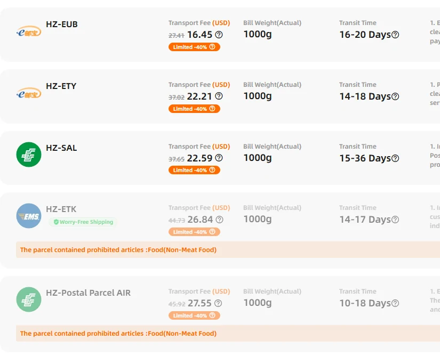Select the HZ-EUB shipping line name
This screenshot has height=357, width=440.
[x=62, y=24]
